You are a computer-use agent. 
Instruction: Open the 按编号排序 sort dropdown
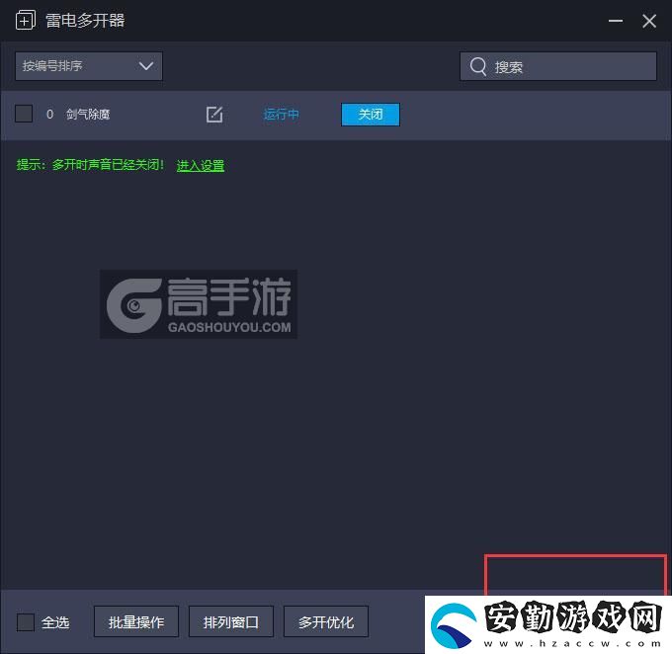[x=89, y=66]
